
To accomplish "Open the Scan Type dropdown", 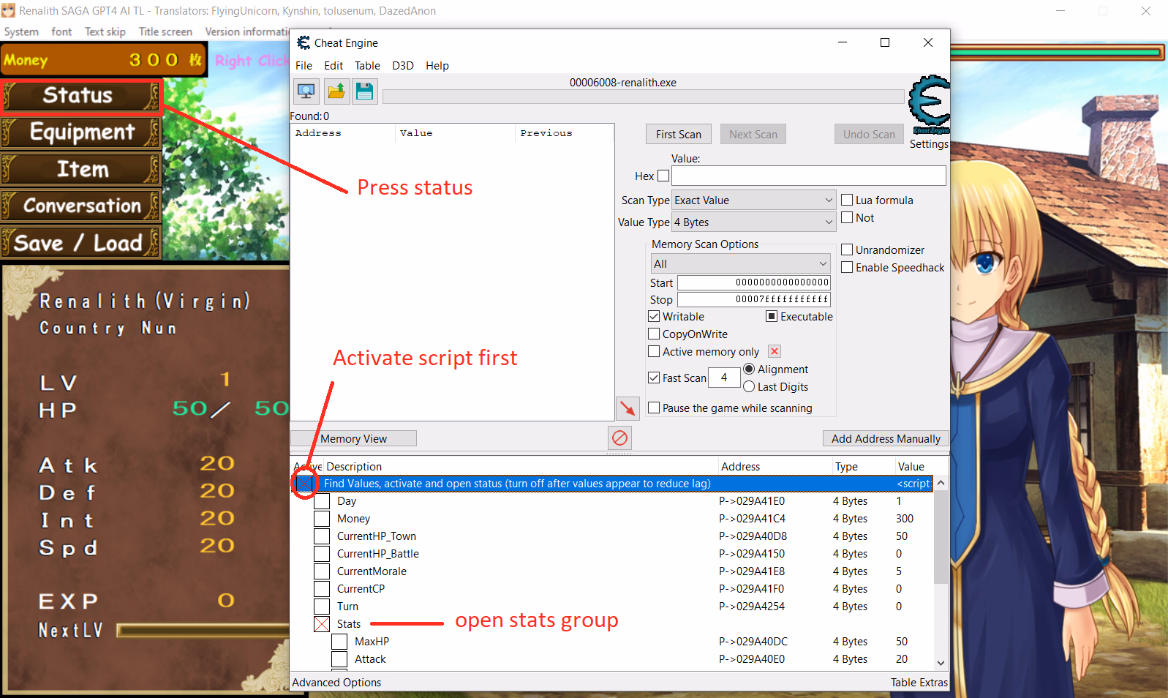I will click(x=753, y=200).
